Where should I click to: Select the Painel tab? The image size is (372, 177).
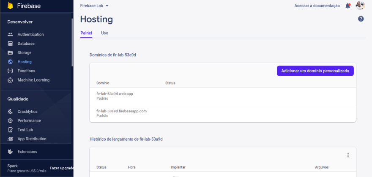pyautogui.click(x=86, y=33)
